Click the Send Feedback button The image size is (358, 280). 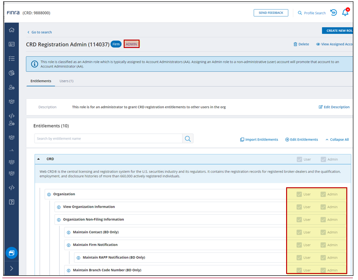(x=271, y=13)
